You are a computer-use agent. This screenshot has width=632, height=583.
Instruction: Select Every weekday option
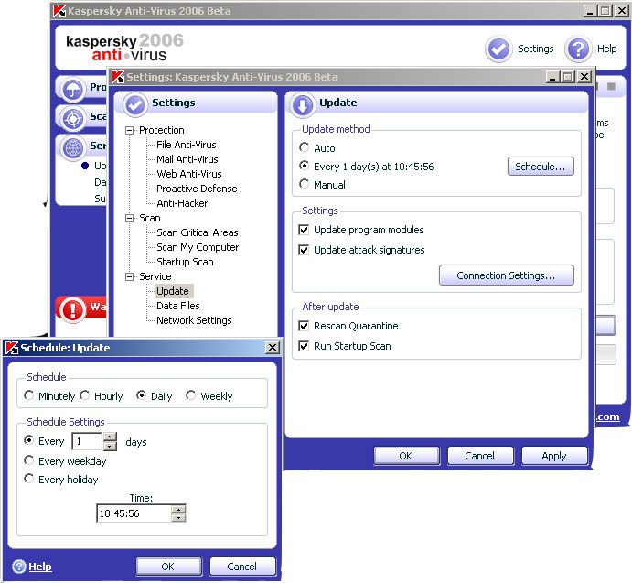[29, 460]
